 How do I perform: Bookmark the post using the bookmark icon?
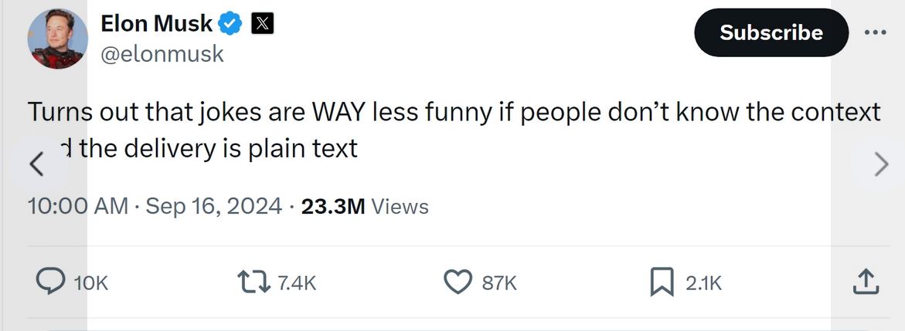pyautogui.click(x=661, y=282)
